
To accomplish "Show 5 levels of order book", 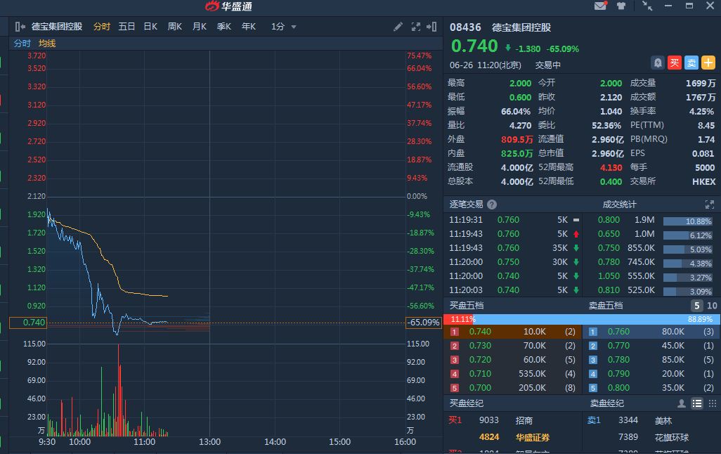I will (696, 306).
